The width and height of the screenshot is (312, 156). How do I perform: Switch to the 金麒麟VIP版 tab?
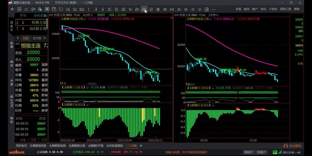[96, 146]
